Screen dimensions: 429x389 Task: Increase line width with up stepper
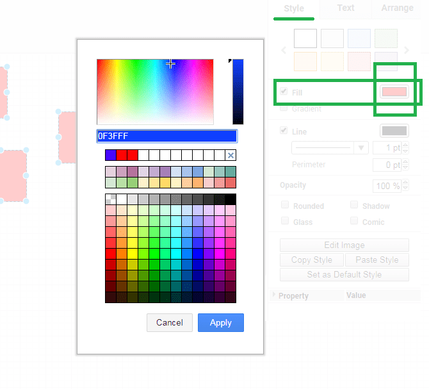pos(405,145)
